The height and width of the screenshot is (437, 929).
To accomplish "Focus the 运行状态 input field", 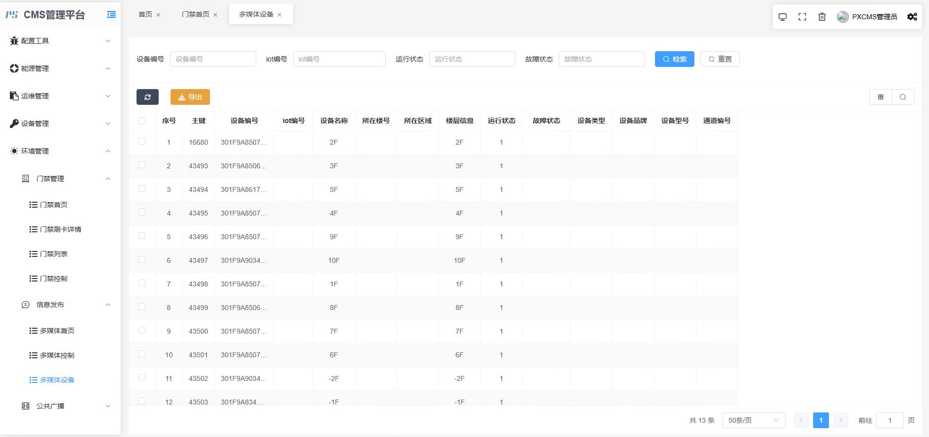I will [x=472, y=59].
